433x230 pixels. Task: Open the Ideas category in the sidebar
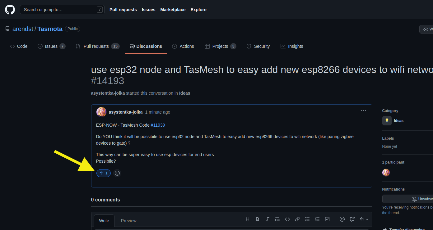click(x=393, y=121)
